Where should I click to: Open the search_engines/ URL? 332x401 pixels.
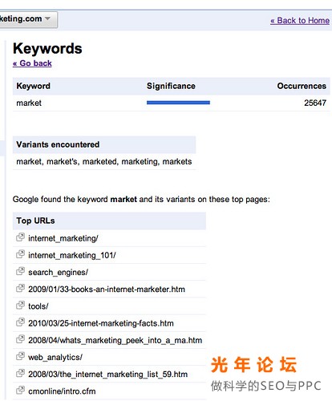pos(58,272)
